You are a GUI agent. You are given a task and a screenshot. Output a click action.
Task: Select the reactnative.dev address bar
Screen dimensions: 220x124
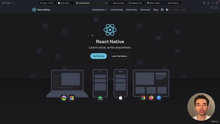point(91,3)
